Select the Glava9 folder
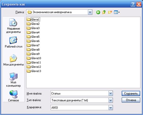This screenshot has height=115, width=143. pyautogui.click(x=33, y=54)
